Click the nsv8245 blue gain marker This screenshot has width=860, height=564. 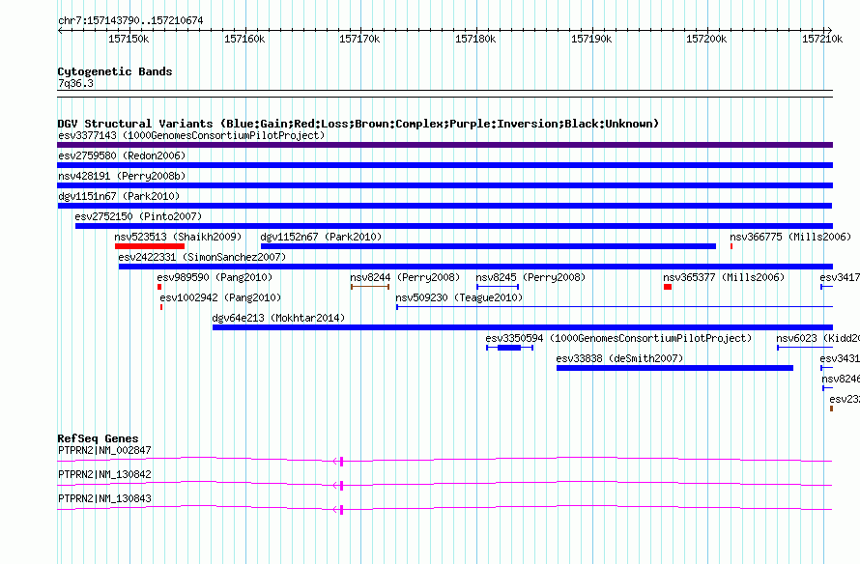tap(498, 287)
